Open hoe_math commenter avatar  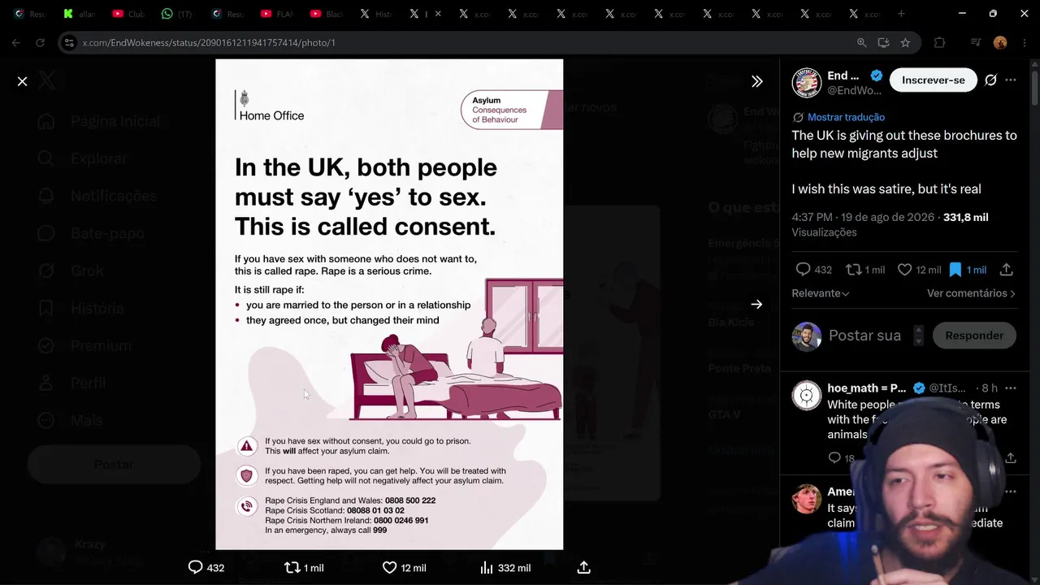point(807,396)
